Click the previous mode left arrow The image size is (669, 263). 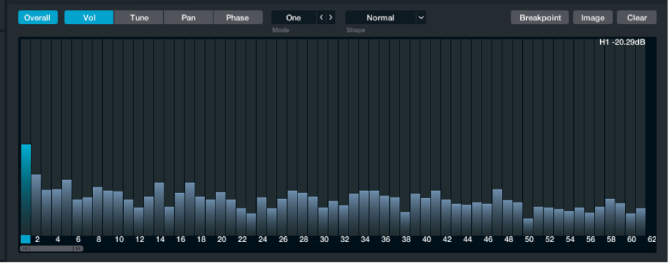[x=321, y=18]
